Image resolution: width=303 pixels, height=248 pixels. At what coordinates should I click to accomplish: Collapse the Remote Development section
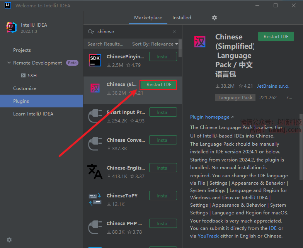click(x=9, y=63)
